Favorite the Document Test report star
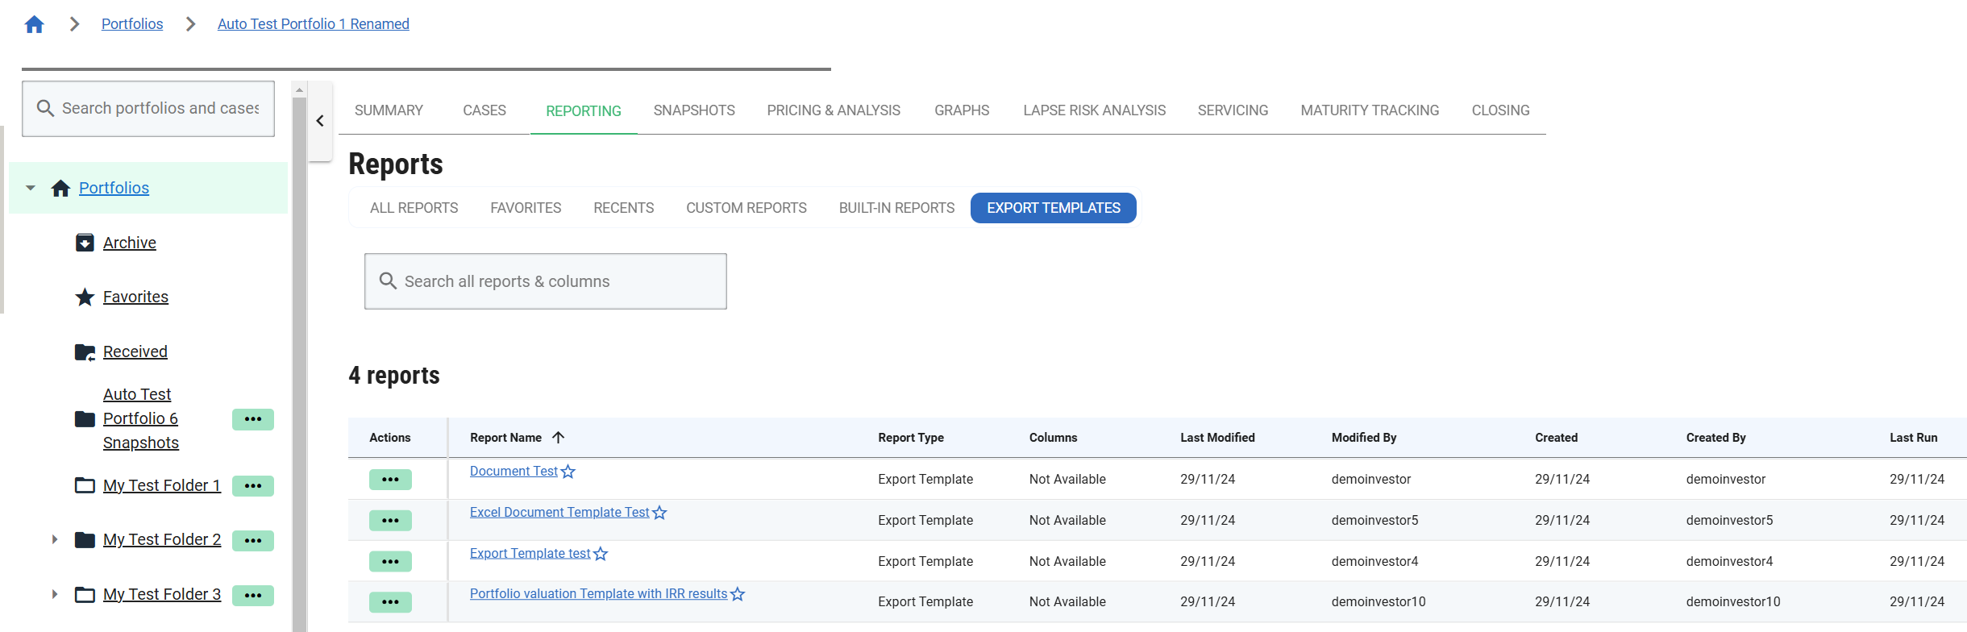Screen dimensions: 1967x632 point(568,472)
